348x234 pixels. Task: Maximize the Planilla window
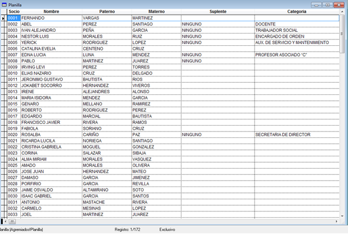click(328, 5)
